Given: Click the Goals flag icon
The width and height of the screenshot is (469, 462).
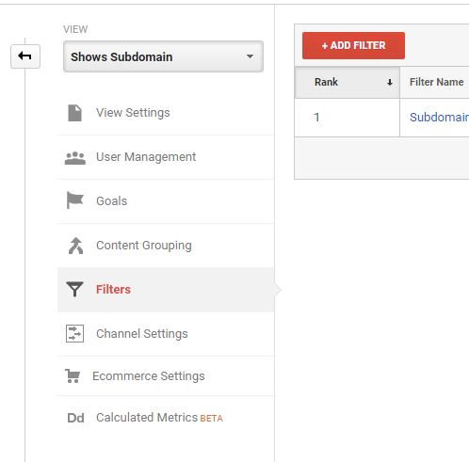Looking at the screenshot, I should pyautogui.click(x=75, y=200).
